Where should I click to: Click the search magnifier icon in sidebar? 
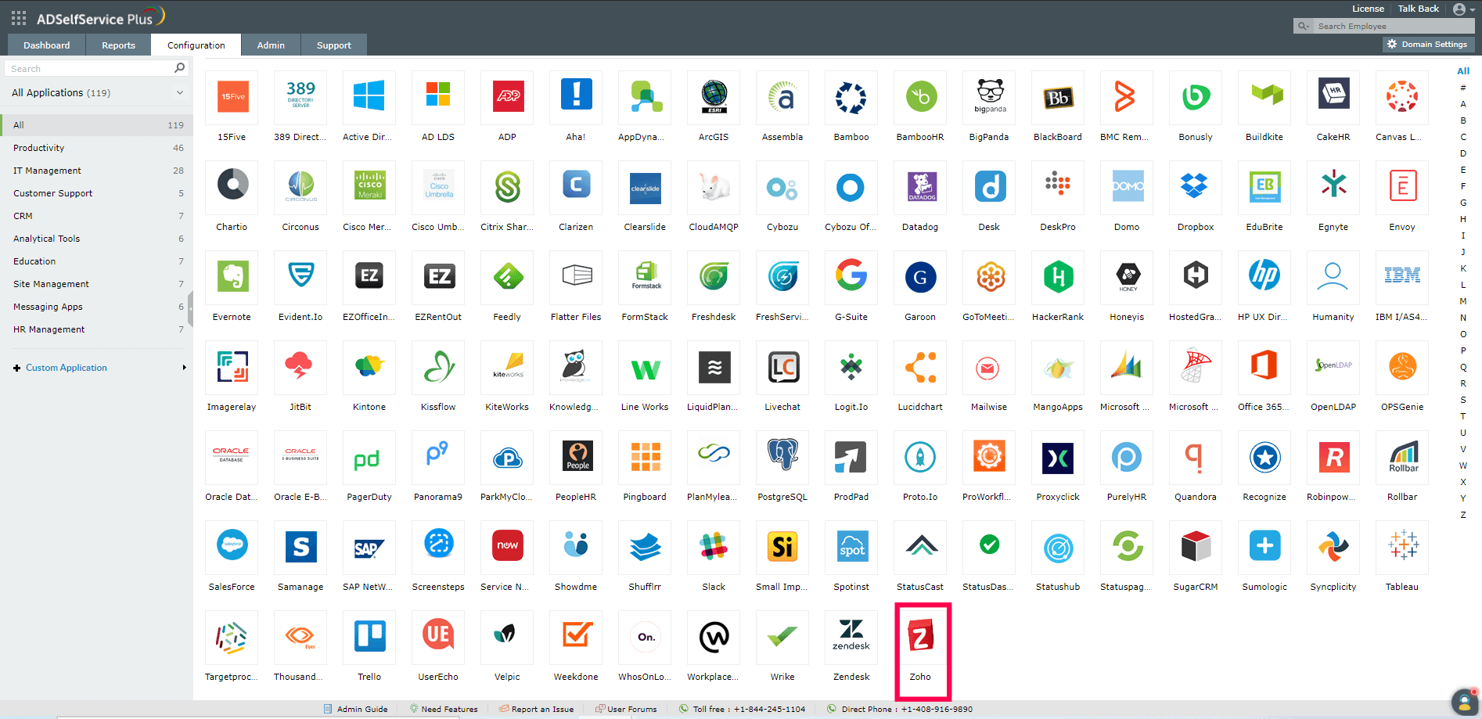point(179,68)
